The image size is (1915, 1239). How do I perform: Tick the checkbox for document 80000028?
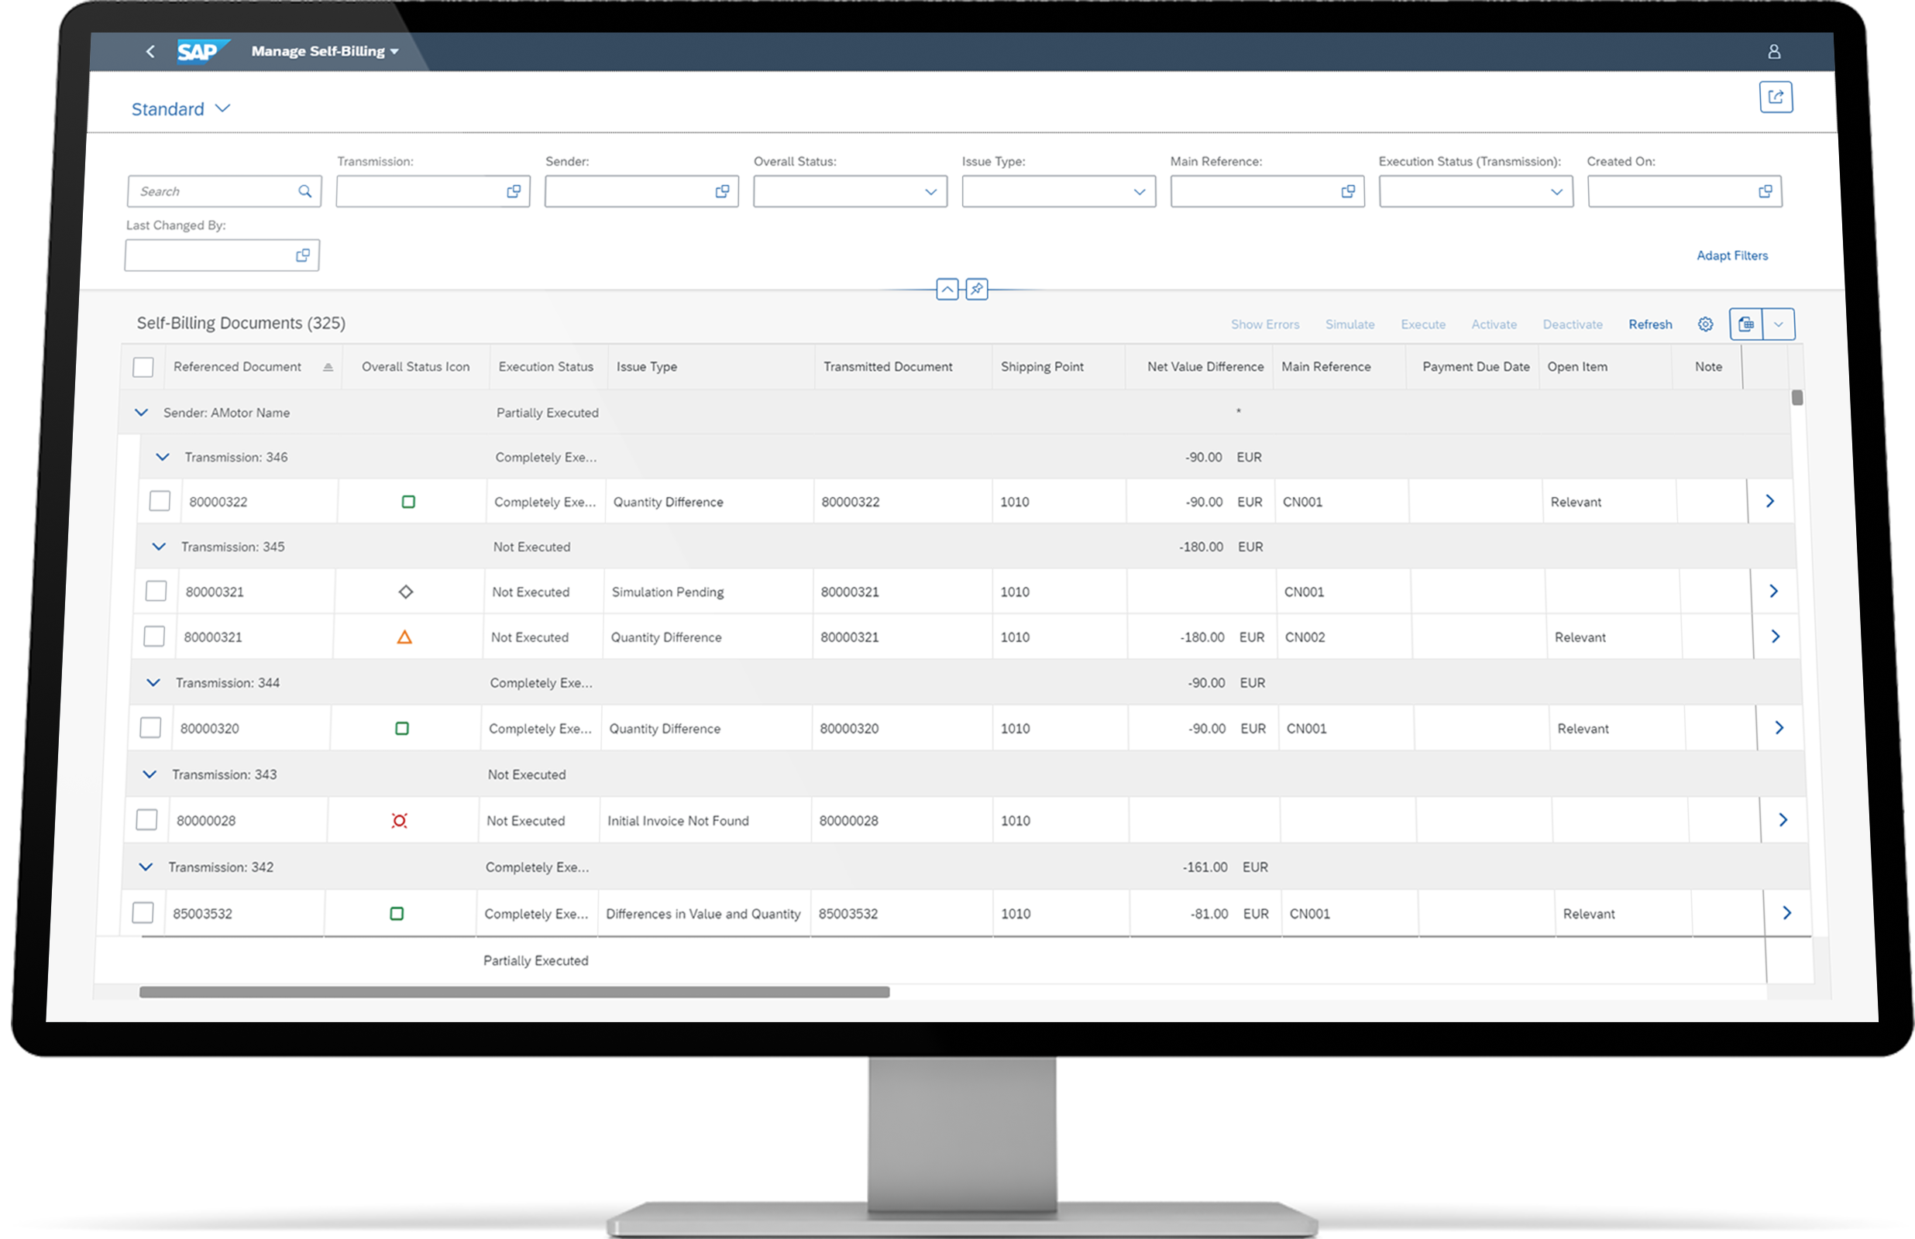(146, 820)
